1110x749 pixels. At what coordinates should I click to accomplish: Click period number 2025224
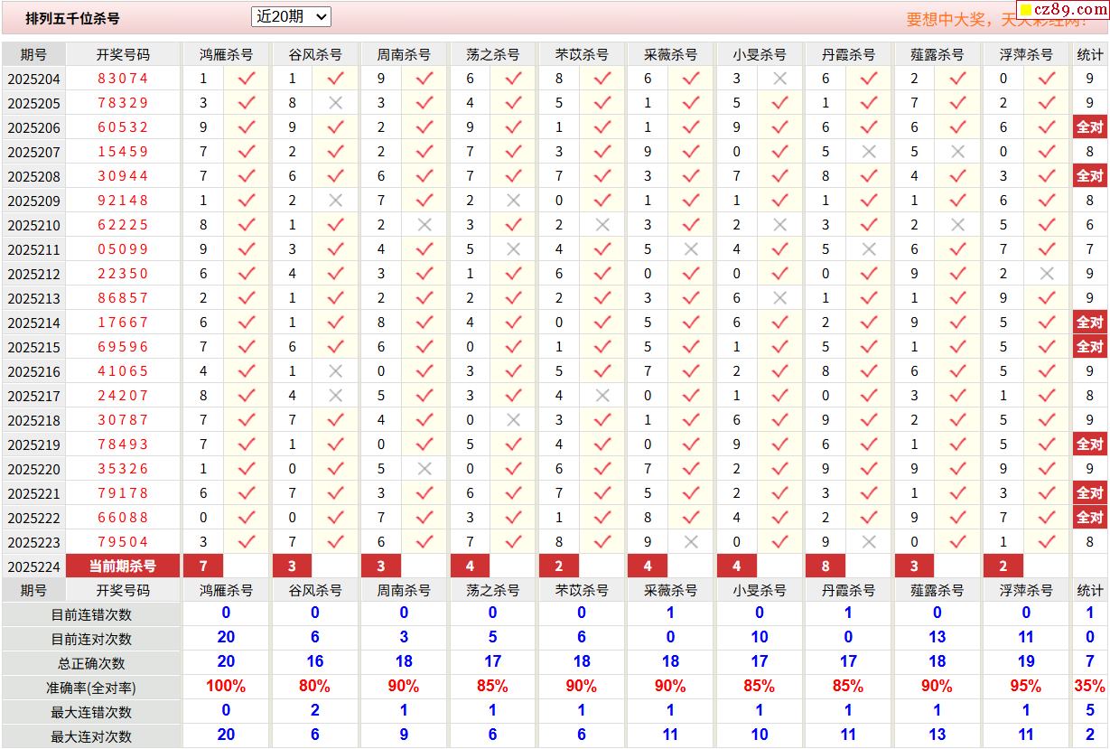pos(33,567)
